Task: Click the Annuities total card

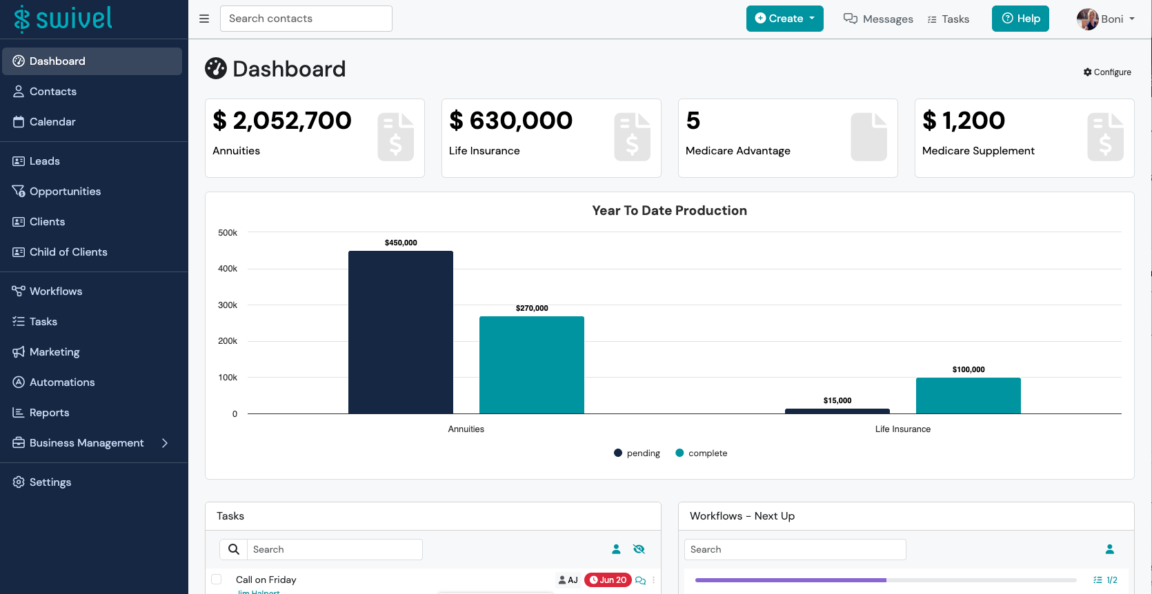Action: (315, 138)
